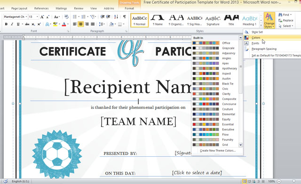Toggle underline formatting

coord(18,24)
